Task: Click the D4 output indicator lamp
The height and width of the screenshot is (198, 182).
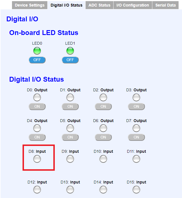Action: pyautogui.click(x=37, y=128)
